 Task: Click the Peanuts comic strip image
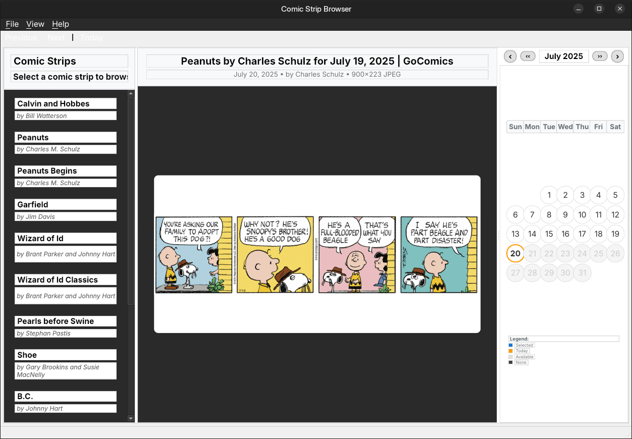(x=317, y=254)
